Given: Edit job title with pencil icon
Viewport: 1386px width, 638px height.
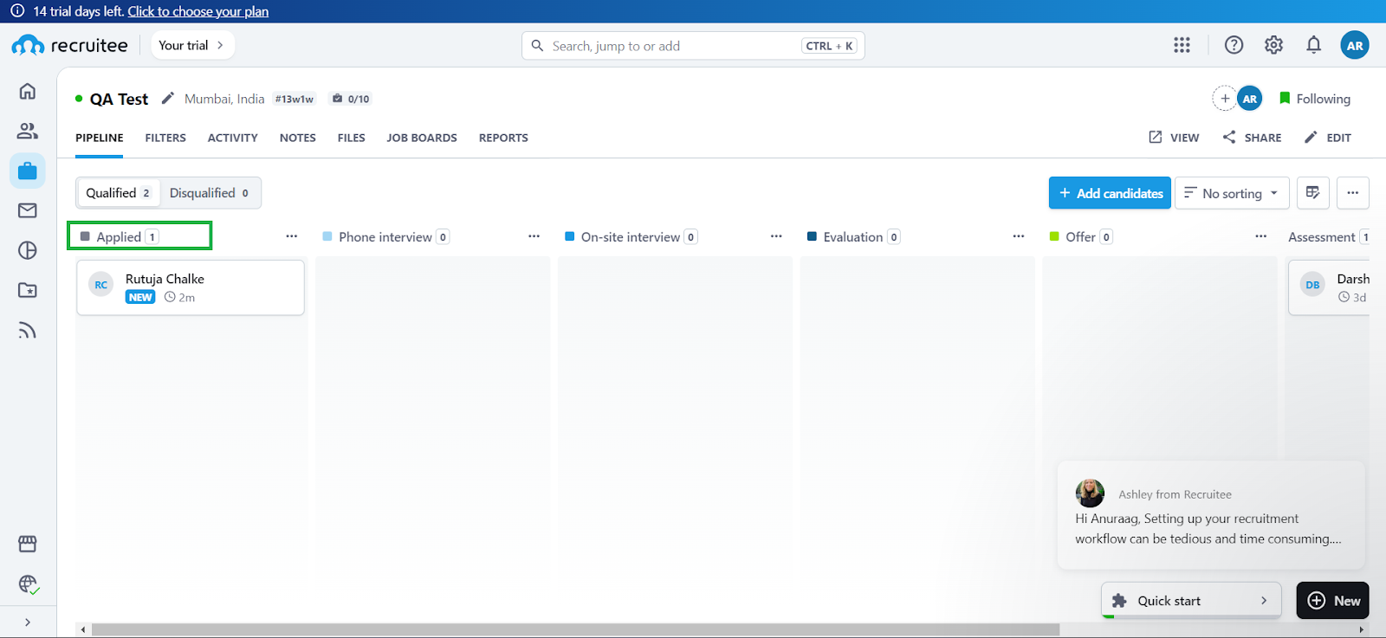Looking at the screenshot, I should coord(168,99).
